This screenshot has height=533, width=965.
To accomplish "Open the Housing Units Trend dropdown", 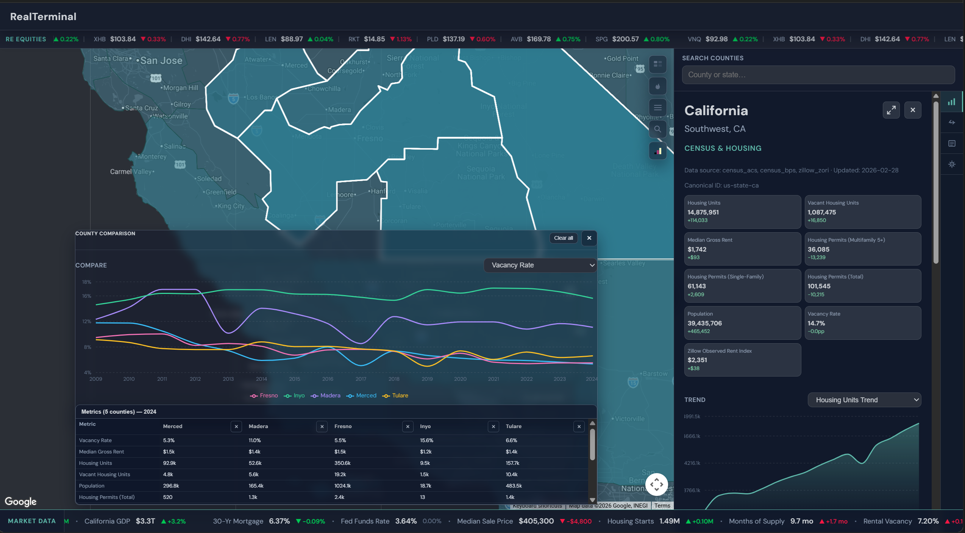I will (864, 400).
